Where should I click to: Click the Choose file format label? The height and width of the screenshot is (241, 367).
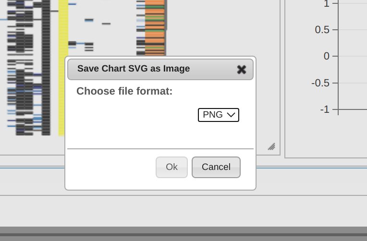coord(124,91)
